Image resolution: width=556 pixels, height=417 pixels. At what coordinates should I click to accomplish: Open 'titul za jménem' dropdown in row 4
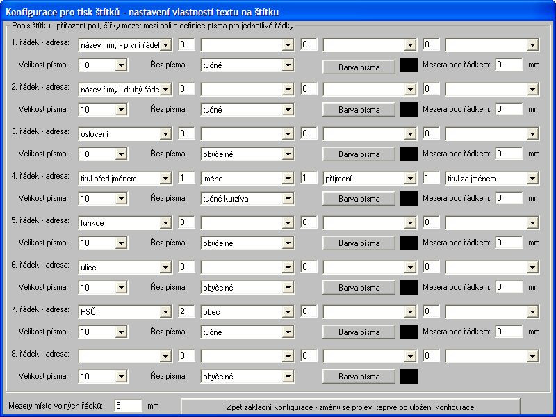(x=492, y=179)
